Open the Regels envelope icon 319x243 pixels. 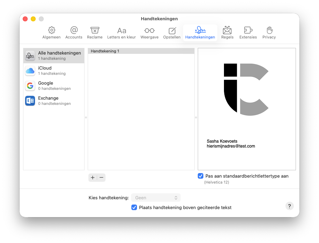click(x=227, y=30)
